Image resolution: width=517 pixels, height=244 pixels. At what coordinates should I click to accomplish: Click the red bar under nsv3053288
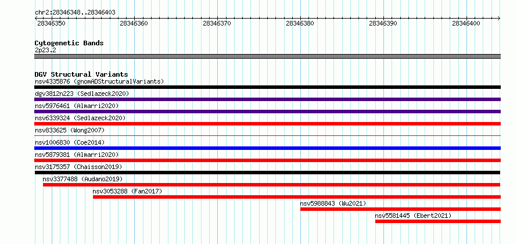pyautogui.click(x=297, y=197)
